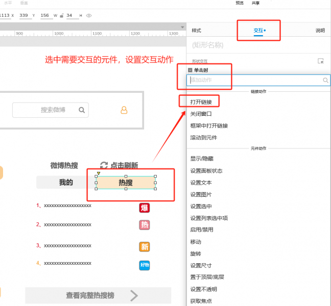Click the blue 好物 badge icon
This screenshot has height=306, width=331.
pos(145,265)
